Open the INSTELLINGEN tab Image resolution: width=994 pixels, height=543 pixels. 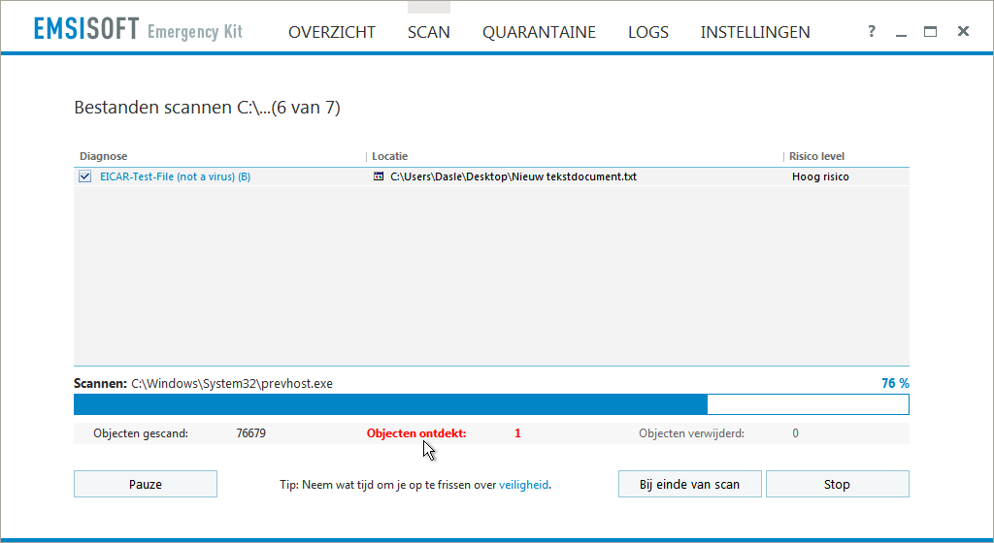click(755, 32)
